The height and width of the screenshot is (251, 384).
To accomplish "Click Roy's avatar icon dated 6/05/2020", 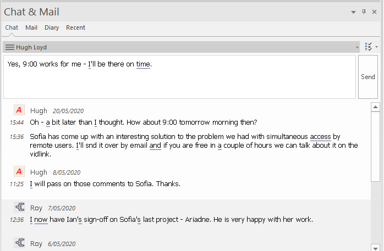I will 19,243.
